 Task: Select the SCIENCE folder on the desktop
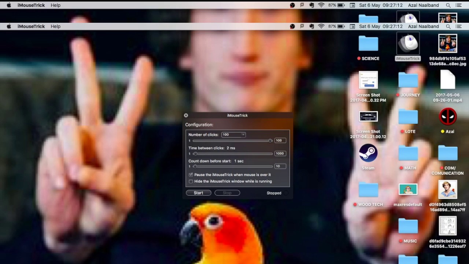368,44
